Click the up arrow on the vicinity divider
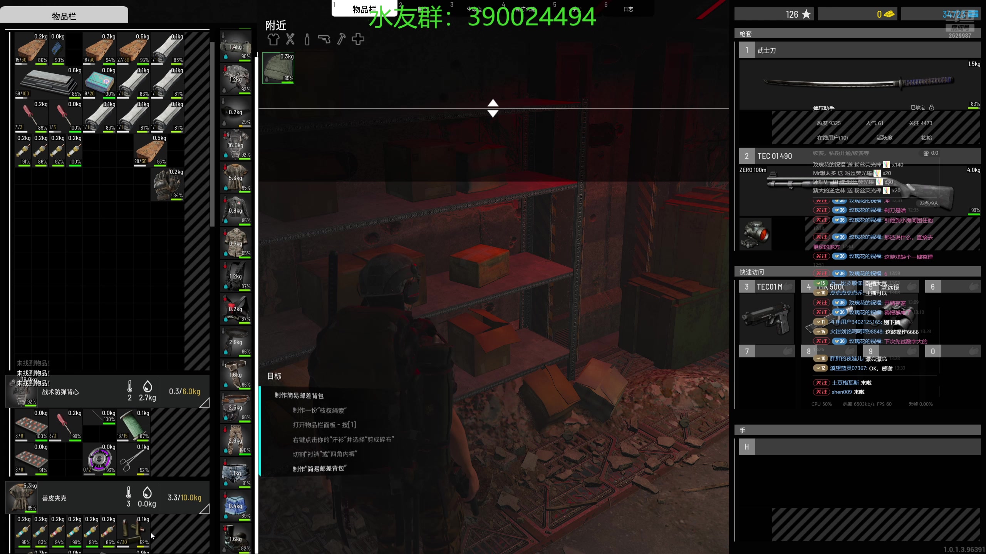The height and width of the screenshot is (554, 986). [493, 103]
